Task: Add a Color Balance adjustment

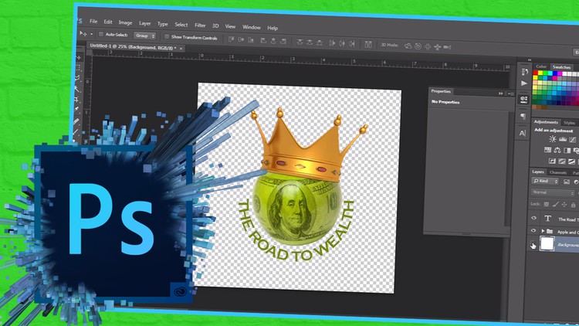Action: point(557,150)
